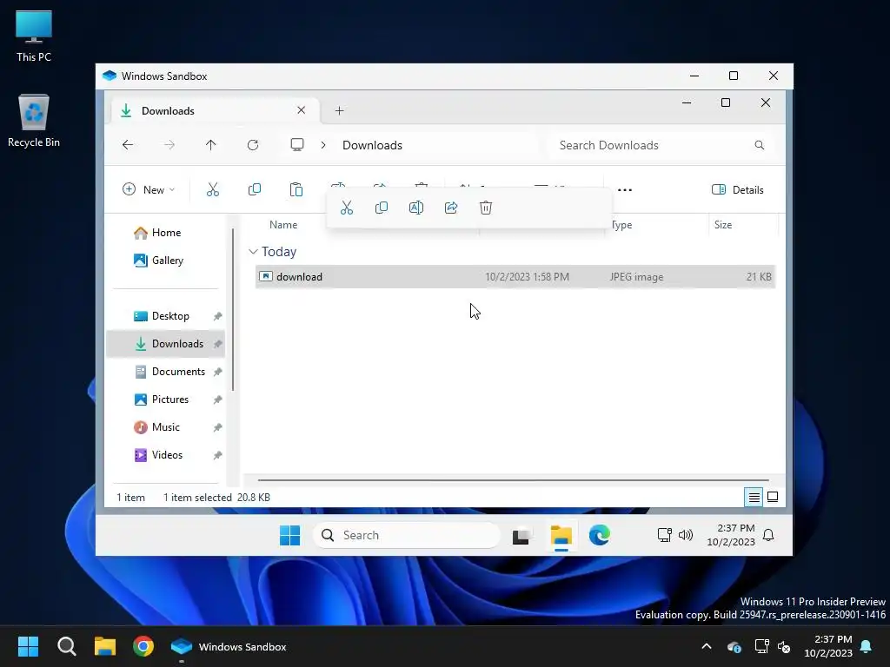Add a new File Explorer tab

(x=340, y=110)
